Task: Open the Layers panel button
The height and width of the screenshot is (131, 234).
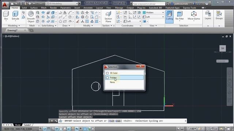Action: (208, 15)
